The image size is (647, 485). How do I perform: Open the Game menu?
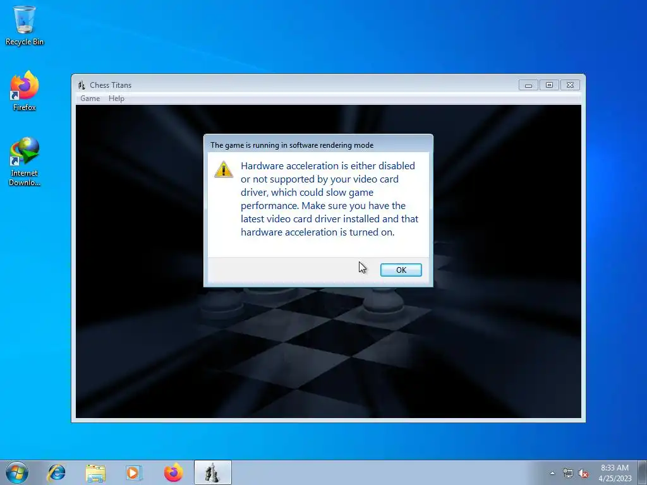pos(90,98)
